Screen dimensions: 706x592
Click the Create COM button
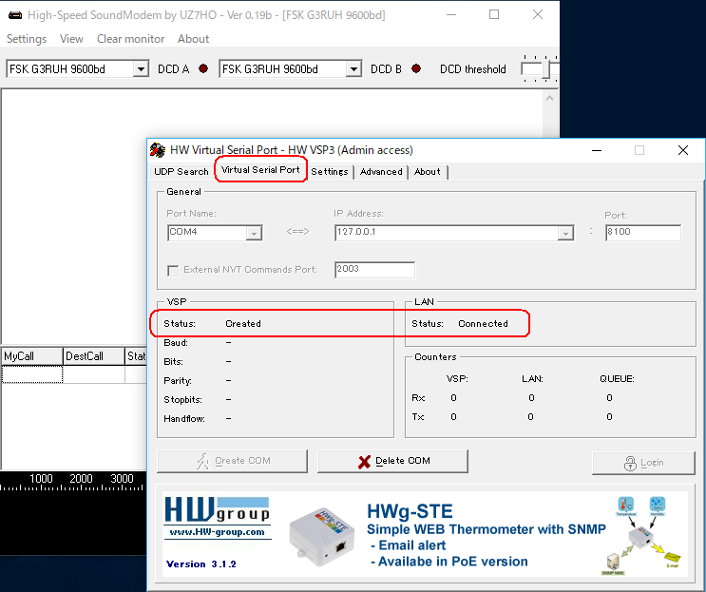point(233,461)
